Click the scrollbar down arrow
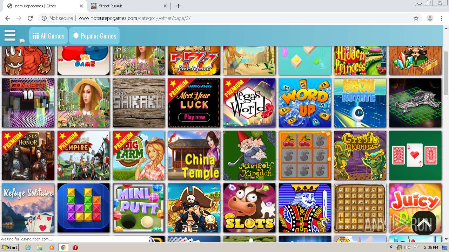449x252 pixels. pyautogui.click(x=446, y=239)
